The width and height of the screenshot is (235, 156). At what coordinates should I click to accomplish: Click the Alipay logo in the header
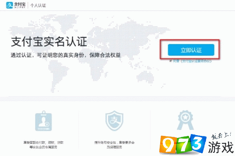tap(16, 5)
